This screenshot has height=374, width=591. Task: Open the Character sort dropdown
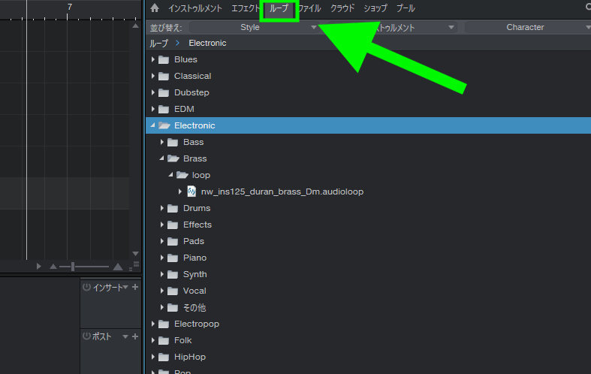click(528, 27)
